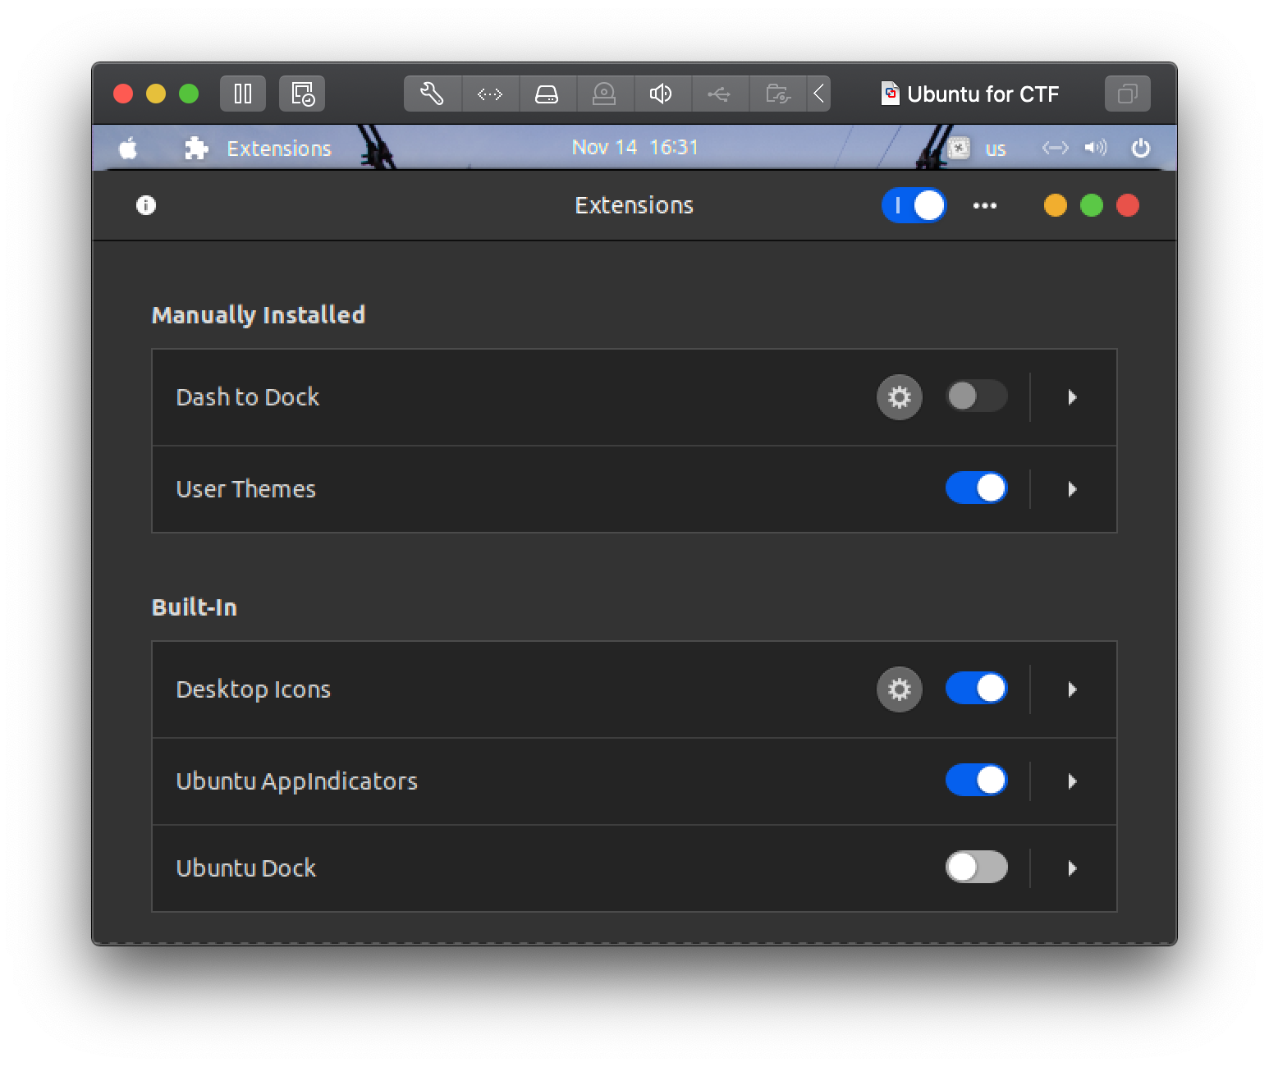Expand the Ubuntu AppIndicators details arrow

1072,781
